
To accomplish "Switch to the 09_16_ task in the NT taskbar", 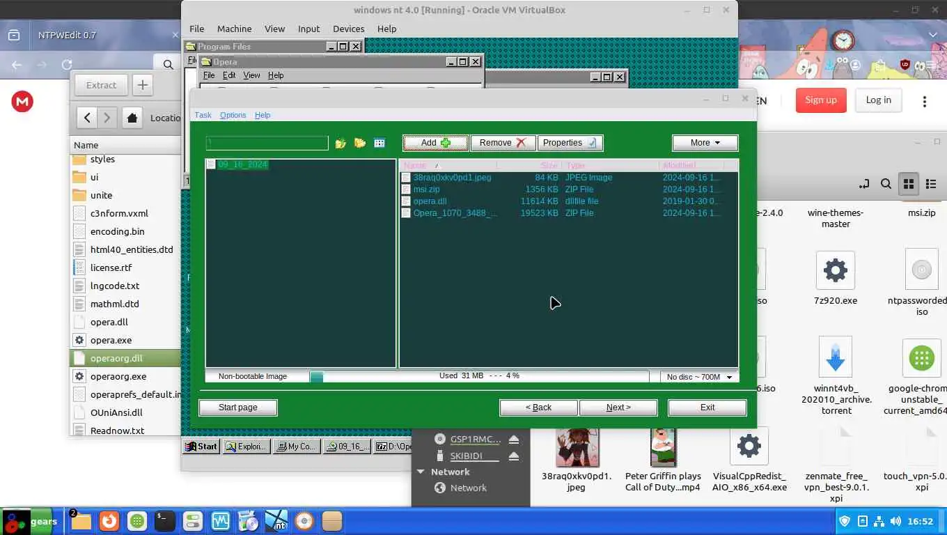I will tap(347, 447).
